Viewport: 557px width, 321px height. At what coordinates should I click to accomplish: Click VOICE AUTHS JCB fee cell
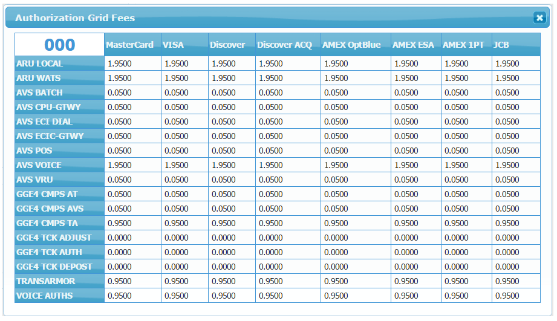pos(516,296)
